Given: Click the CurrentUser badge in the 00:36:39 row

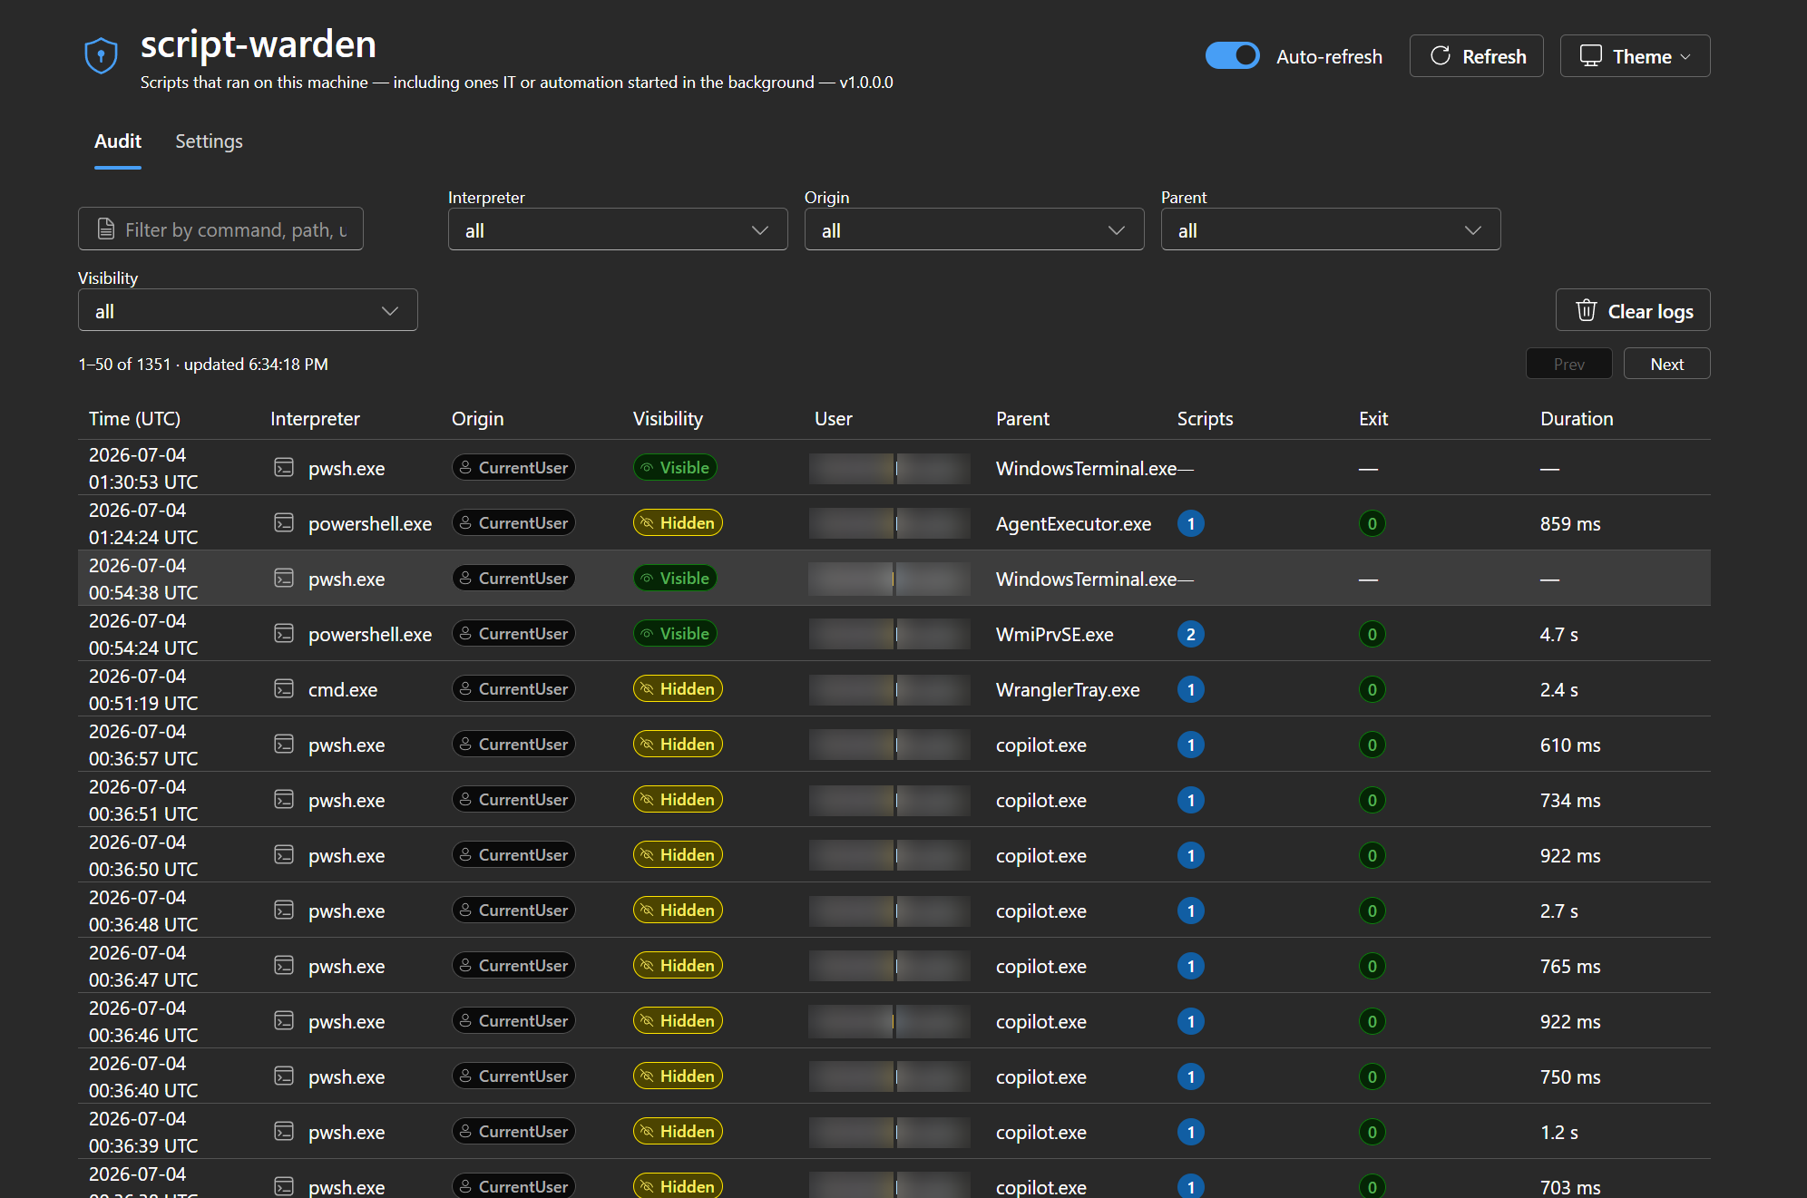Looking at the screenshot, I should [513, 1132].
